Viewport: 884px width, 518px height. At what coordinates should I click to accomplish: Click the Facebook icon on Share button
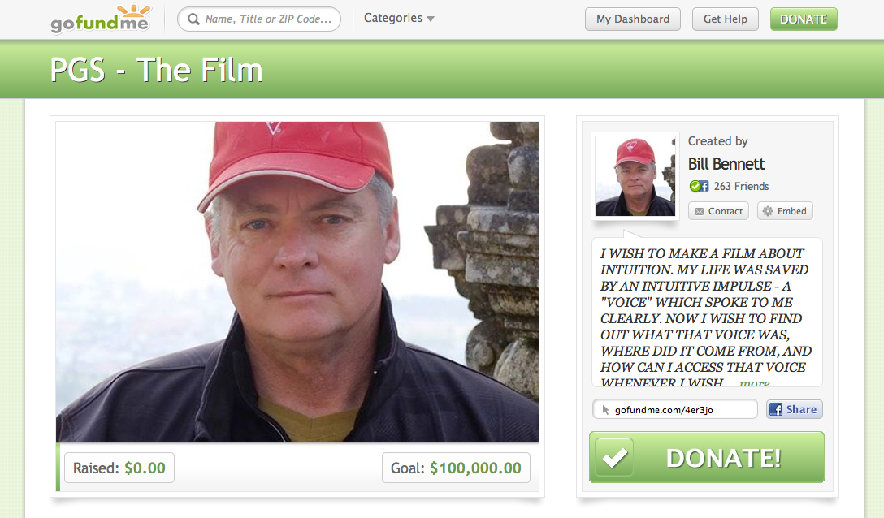(776, 410)
